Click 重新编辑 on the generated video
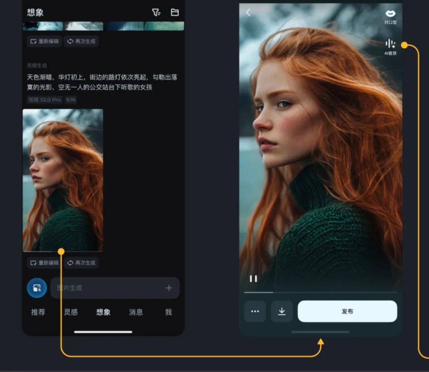The width and height of the screenshot is (429, 372). click(x=44, y=262)
